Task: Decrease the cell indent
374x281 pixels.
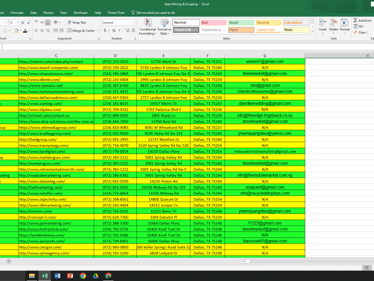Action: 56,30
